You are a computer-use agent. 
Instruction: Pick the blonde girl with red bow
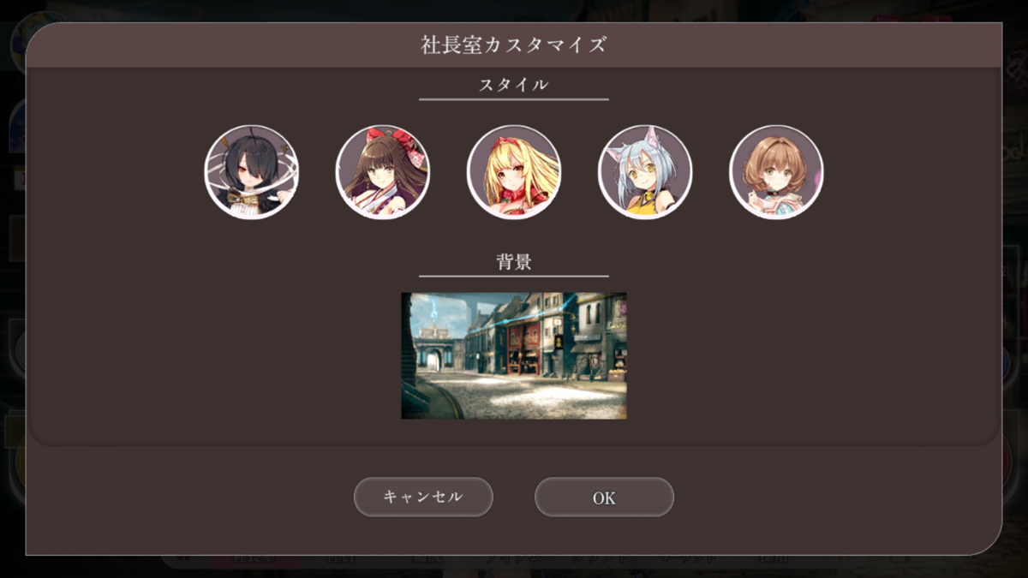pos(514,172)
